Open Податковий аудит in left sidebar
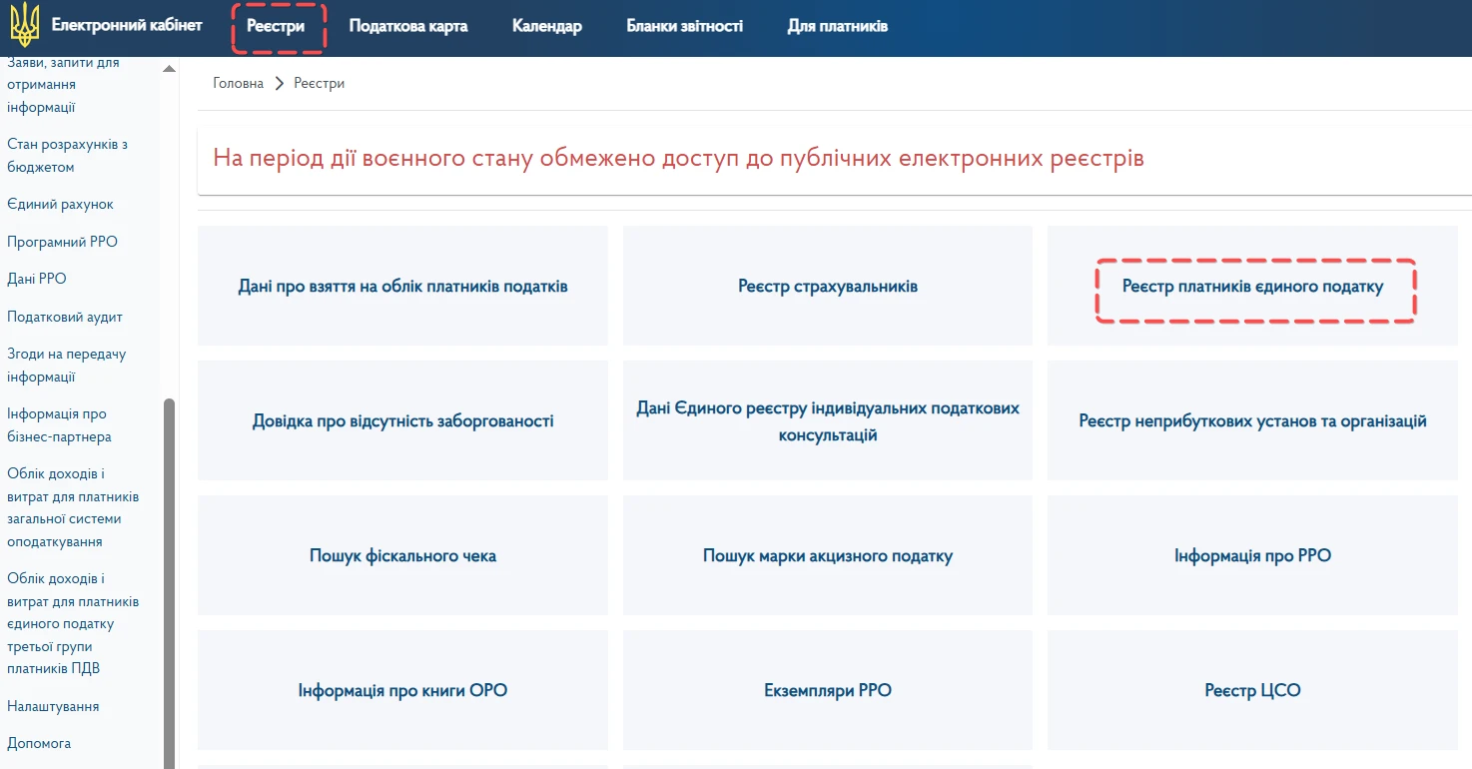Screen dimensions: 1472x769 tap(64, 317)
